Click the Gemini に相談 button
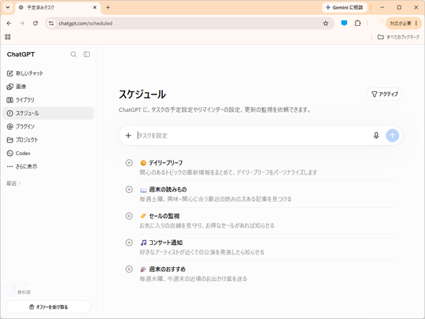The height and width of the screenshot is (319, 425). pyautogui.click(x=345, y=7)
